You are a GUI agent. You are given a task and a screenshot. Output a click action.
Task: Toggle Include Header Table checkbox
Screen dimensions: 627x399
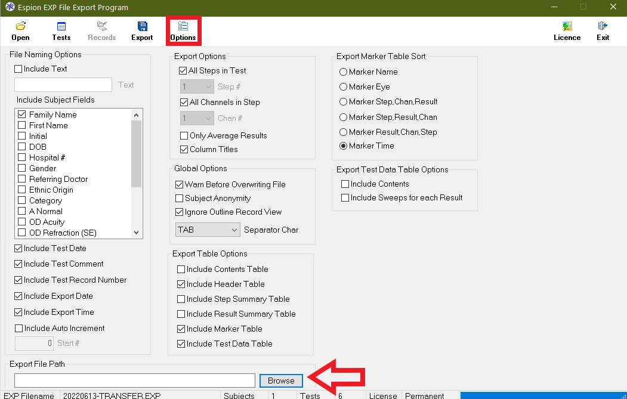click(x=181, y=284)
